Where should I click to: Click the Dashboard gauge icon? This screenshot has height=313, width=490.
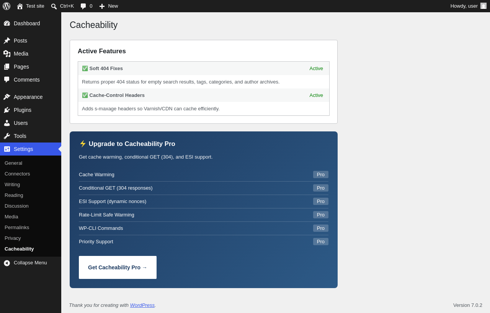coord(7,23)
